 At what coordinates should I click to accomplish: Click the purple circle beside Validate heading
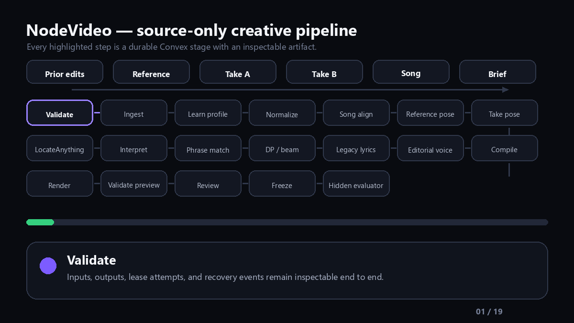(48, 266)
